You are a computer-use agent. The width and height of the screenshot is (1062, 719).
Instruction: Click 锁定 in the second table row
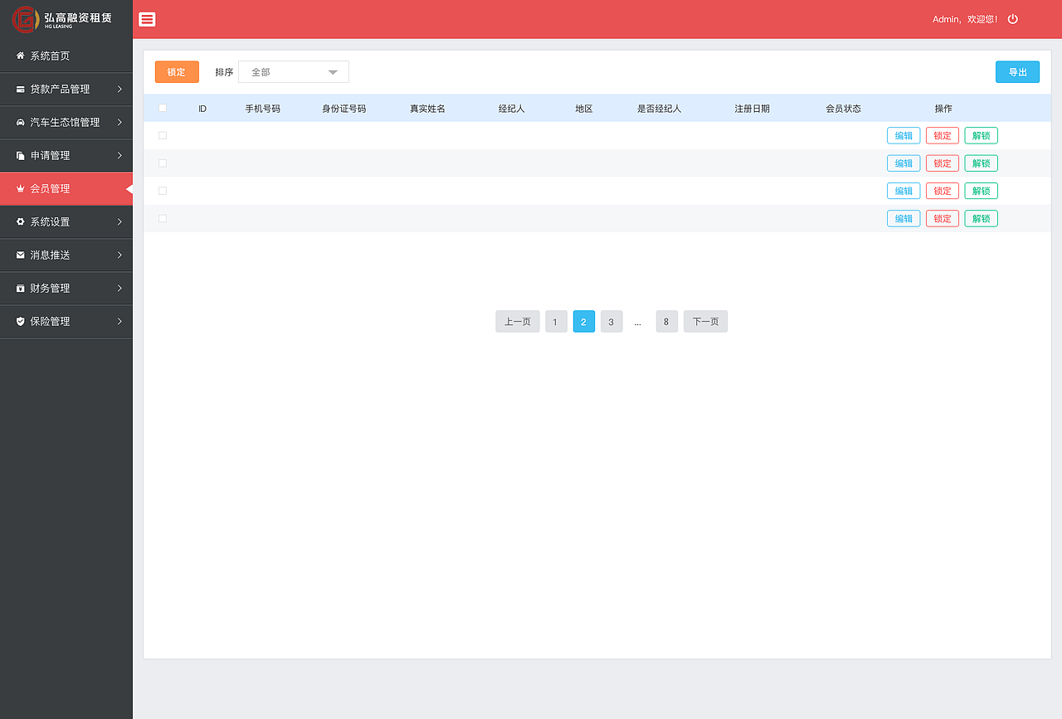pyautogui.click(x=943, y=163)
